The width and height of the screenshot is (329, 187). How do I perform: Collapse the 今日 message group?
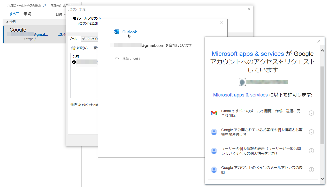click(x=7, y=22)
